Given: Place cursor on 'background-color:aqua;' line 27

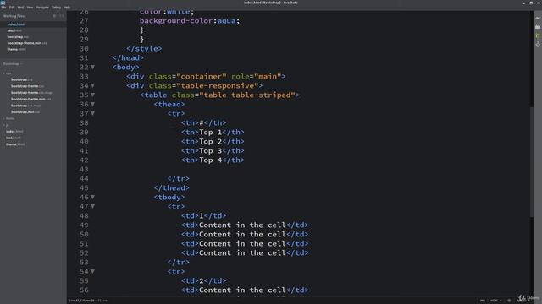Looking at the screenshot, I should (190, 20).
